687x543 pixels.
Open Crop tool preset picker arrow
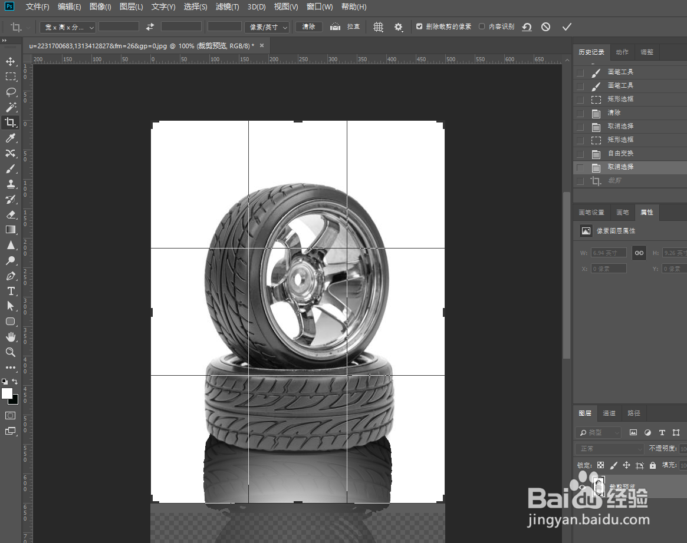click(x=28, y=28)
